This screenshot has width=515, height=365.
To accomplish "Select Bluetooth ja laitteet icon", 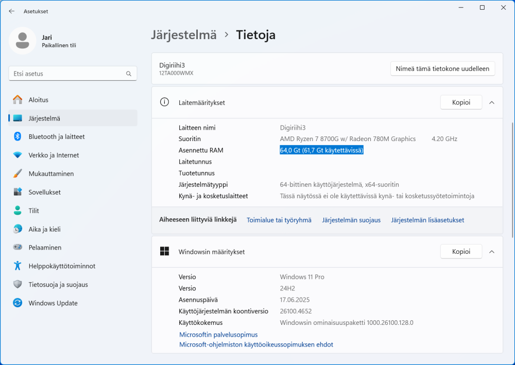I will point(18,137).
